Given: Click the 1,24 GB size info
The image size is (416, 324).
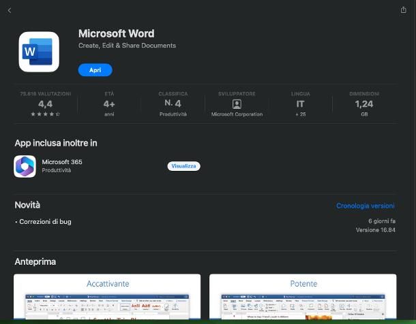Looking at the screenshot, I should click(364, 104).
